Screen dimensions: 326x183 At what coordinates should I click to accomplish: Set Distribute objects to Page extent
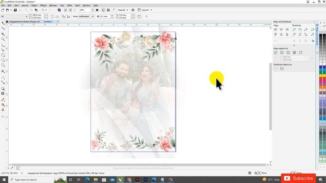click(282, 69)
